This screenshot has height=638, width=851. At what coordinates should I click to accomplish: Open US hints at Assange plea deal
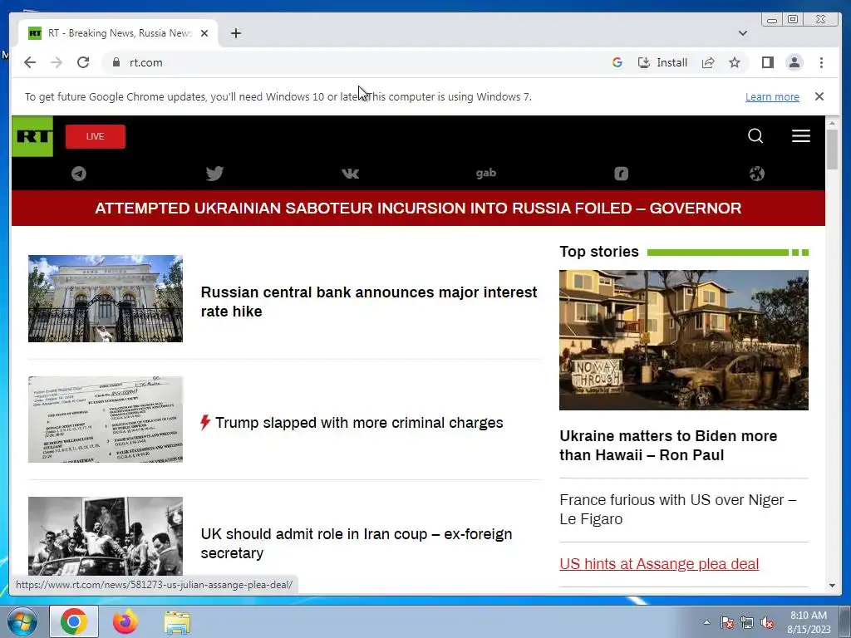click(x=659, y=564)
